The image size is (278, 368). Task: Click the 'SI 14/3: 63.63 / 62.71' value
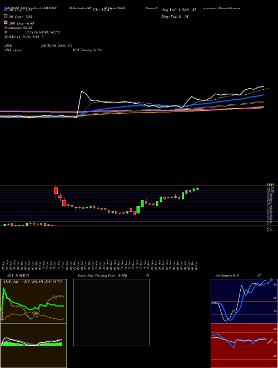43,32
